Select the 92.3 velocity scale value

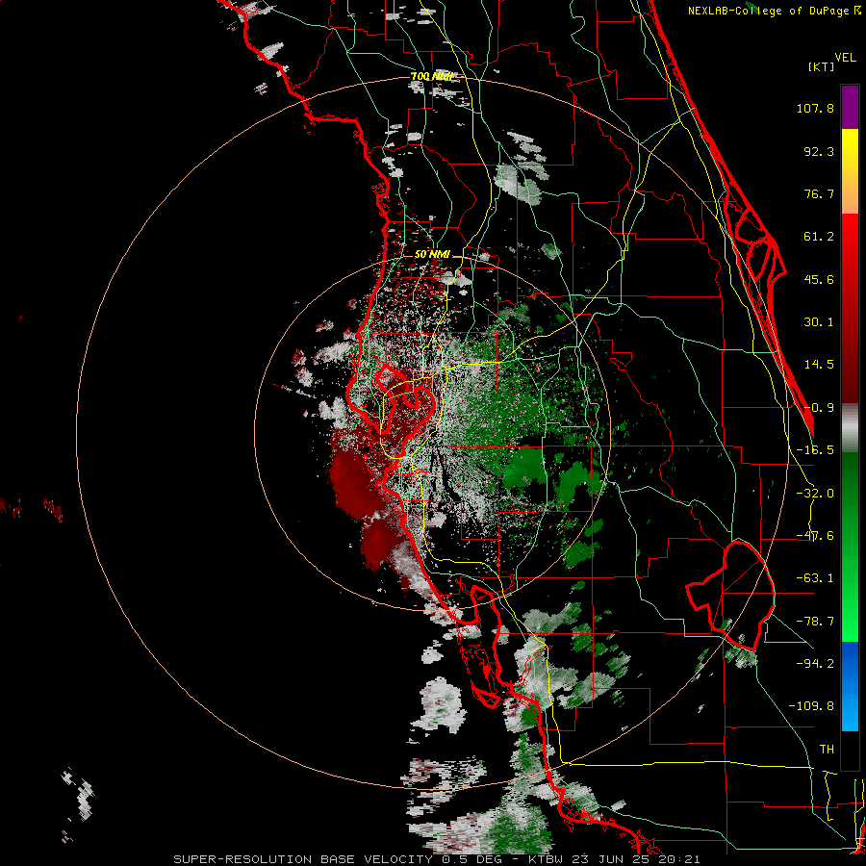pyautogui.click(x=819, y=151)
